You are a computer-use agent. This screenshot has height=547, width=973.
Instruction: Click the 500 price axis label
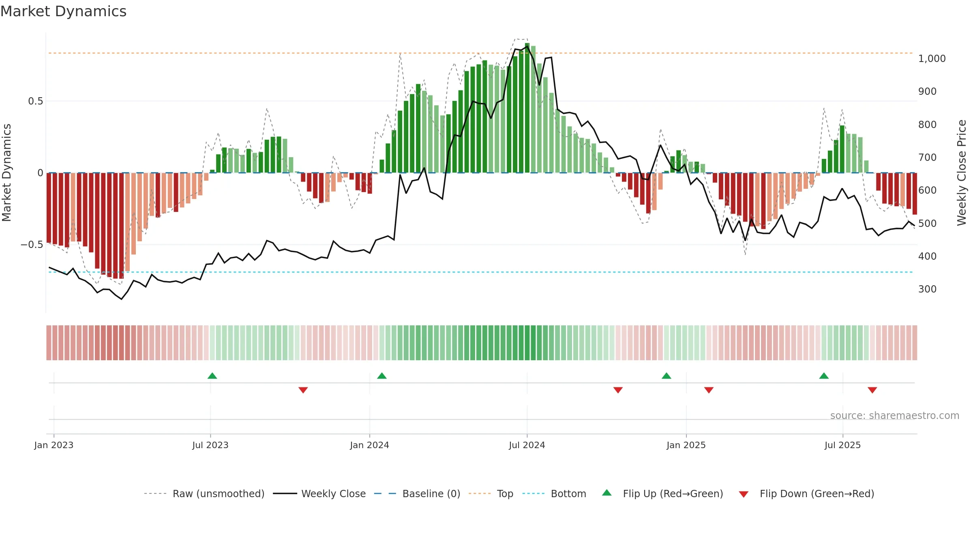(928, 223)
